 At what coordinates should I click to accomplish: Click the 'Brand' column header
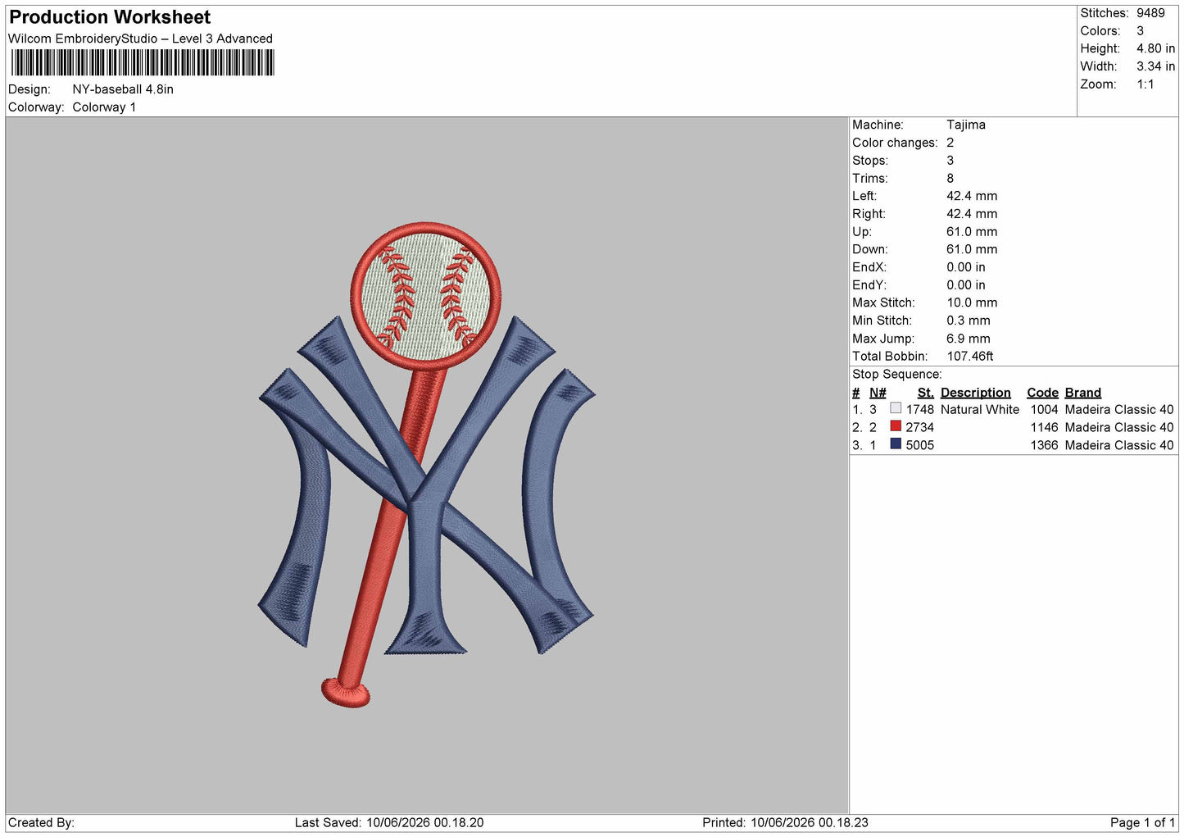click(1083, 393)
